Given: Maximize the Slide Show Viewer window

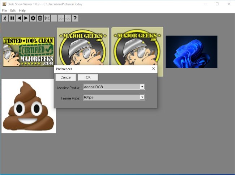Looking at the screenshot, I should [217, 4].
